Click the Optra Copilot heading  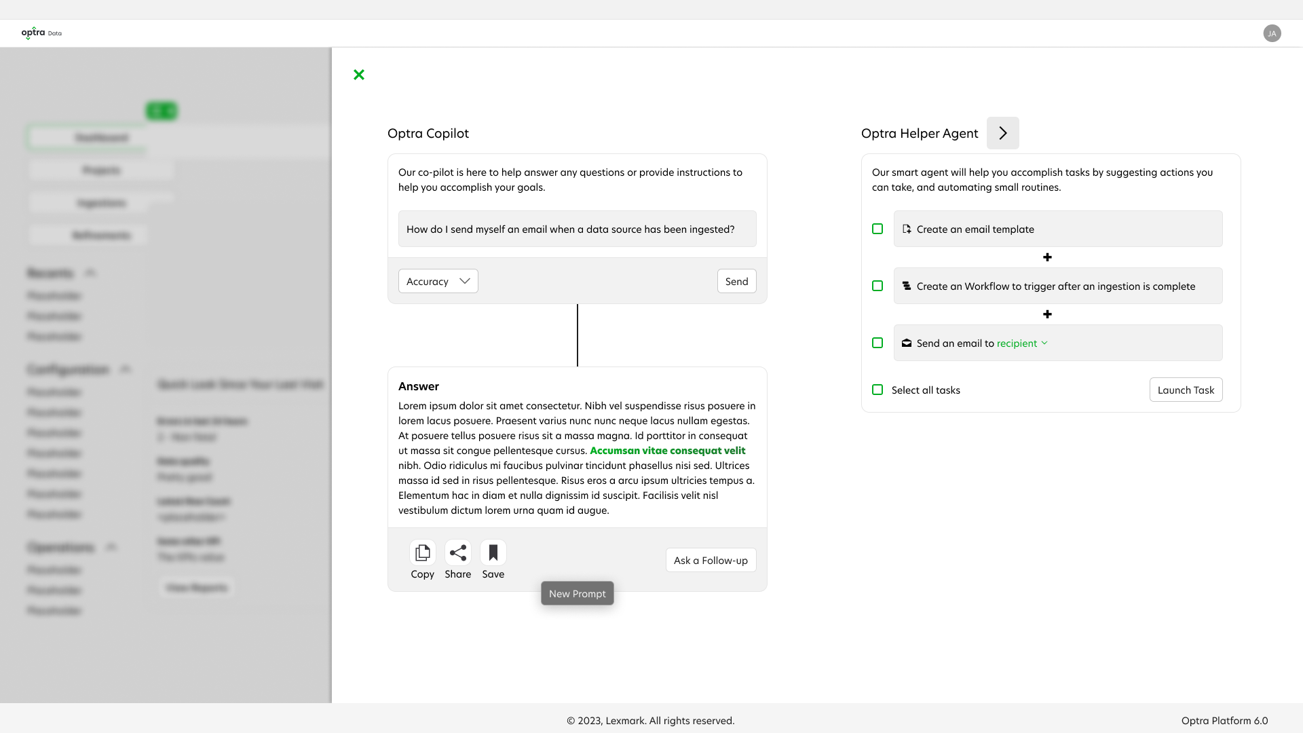coord(428,134)
